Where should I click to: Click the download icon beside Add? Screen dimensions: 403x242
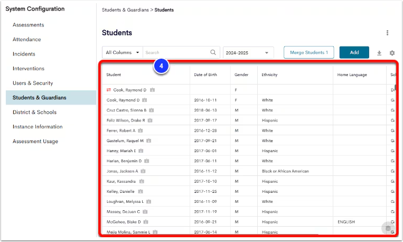coord(379,53)
